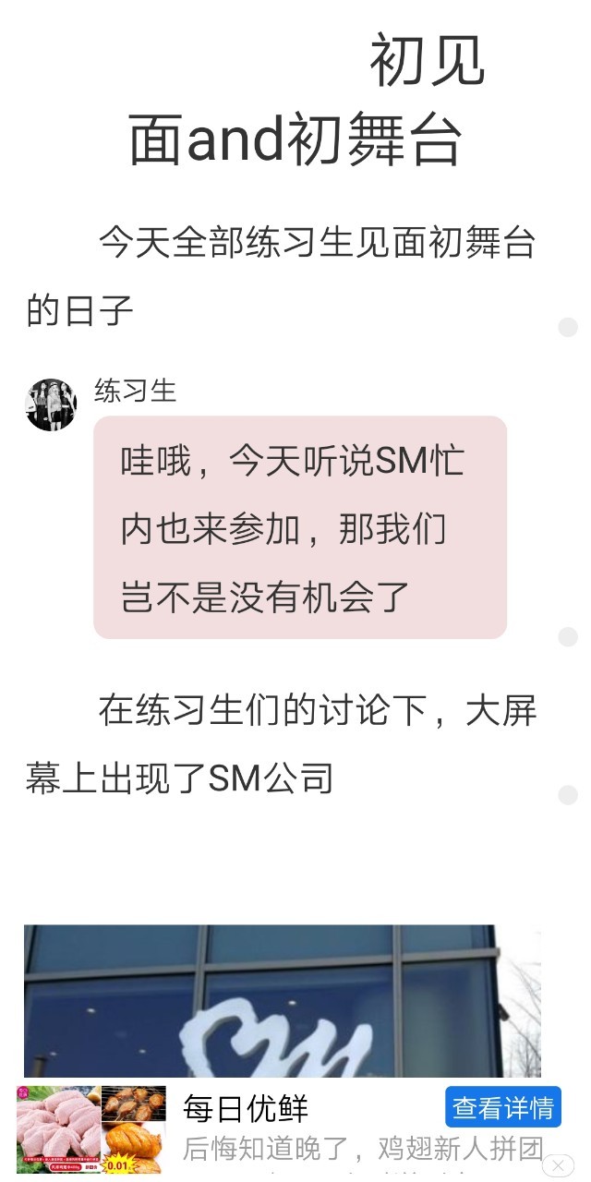Click the 查看详情 button
591x1182 pixels.
[503, 1107]
